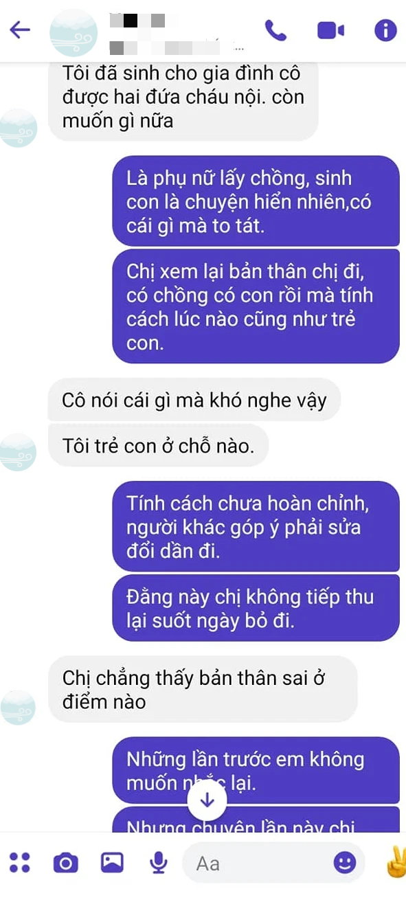
Task: Open the photo gallery picker icon
Action: coord(112,862)
